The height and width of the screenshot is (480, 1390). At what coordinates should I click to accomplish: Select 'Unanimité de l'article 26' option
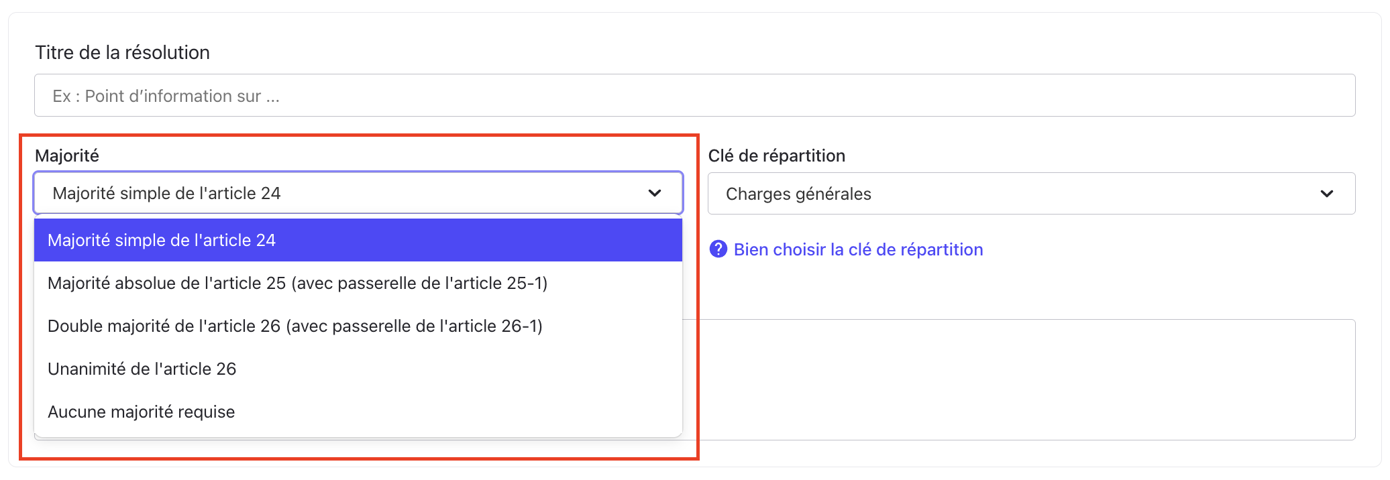142,369
